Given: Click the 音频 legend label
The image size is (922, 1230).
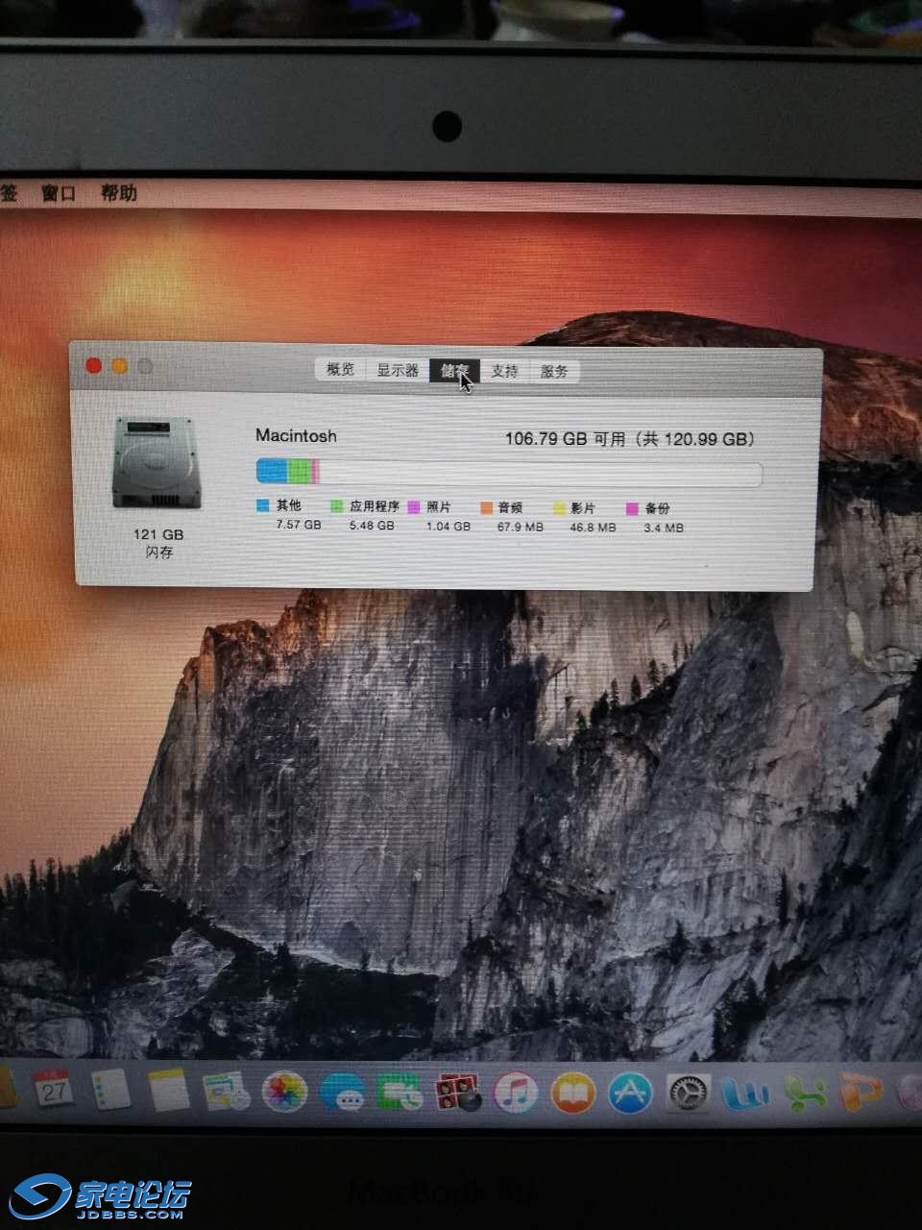Looking at the screenshot, I should tap(510, 508).
